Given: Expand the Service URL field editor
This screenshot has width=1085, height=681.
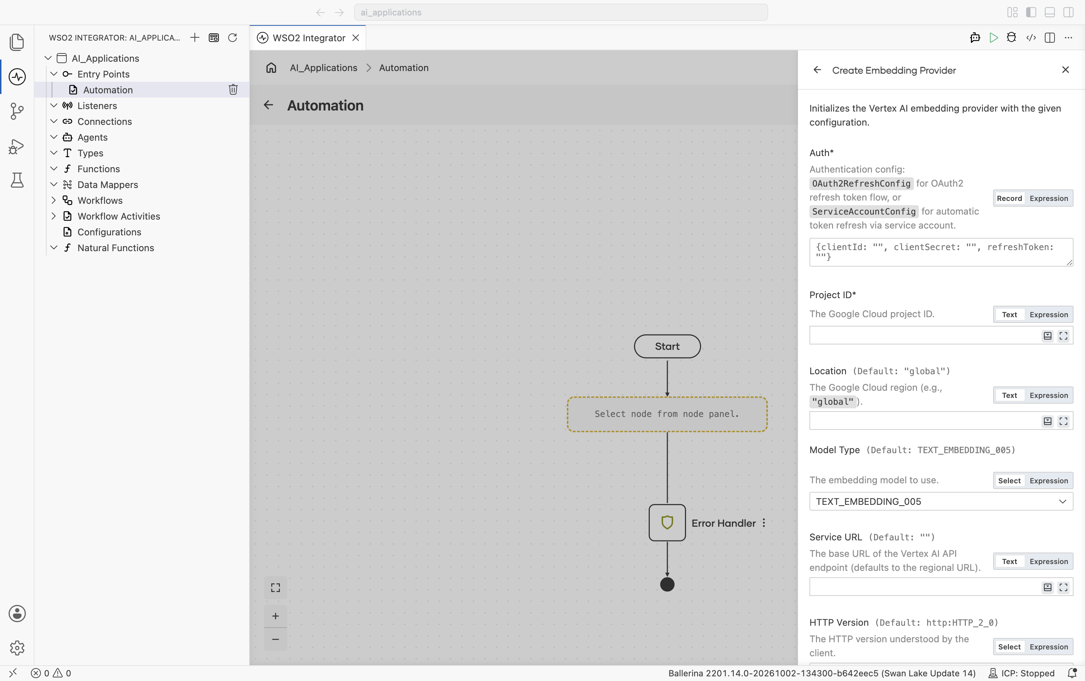Looking at the screenshot, I should click(1063, 587).
